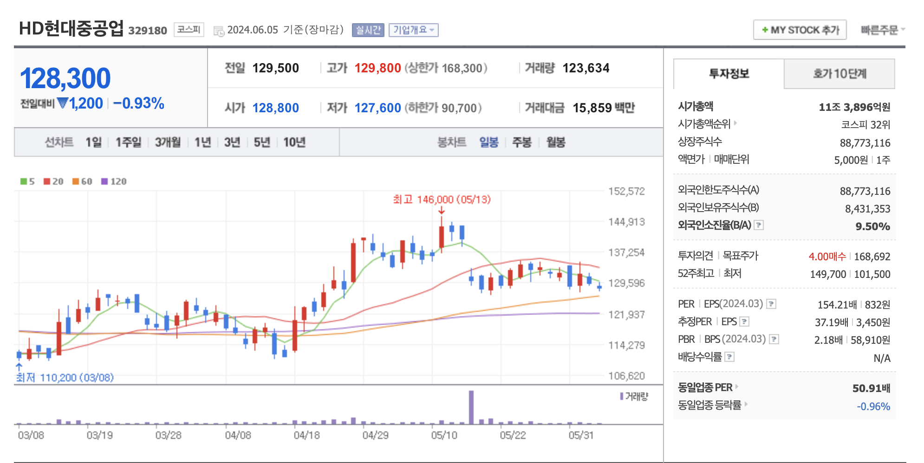Toggle the 실시간 realtime button
The width and height of the screenshot is (924, 463).
coord(368,30)
